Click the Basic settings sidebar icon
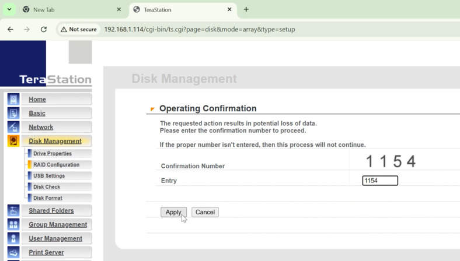460x261 pixels. click(13, 114)
